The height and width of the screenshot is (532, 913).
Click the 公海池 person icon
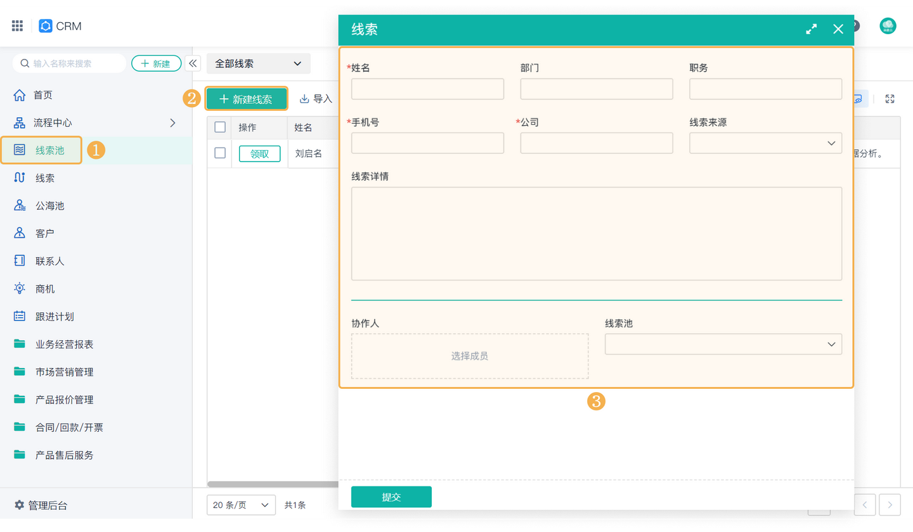click(20, 206)
